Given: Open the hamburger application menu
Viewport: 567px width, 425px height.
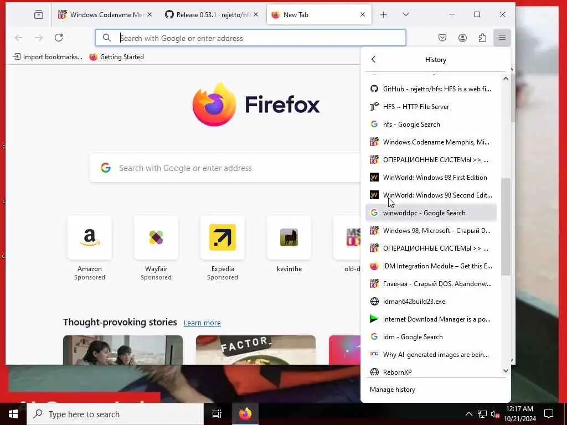Looking at the screenshot, I should (502, 38).
